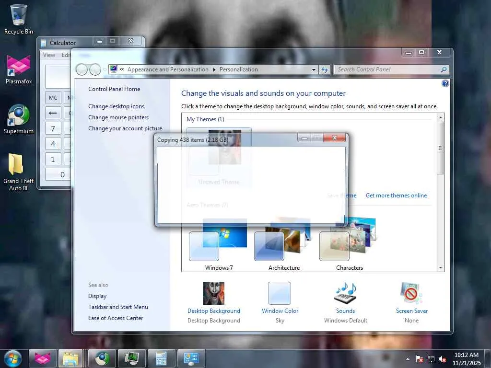Click Change your account picture
Viewport: 491px width, 368px height.
tap(125, 128)
